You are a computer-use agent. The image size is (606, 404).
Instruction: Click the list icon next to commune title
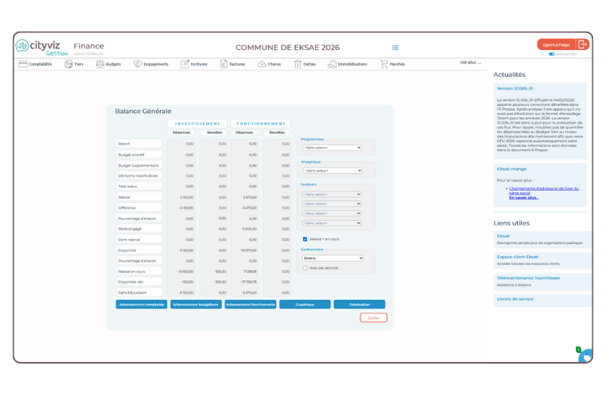tap(395, 47)
